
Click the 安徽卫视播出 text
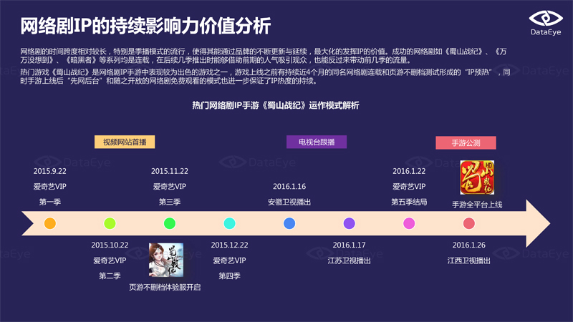point(289,202)
